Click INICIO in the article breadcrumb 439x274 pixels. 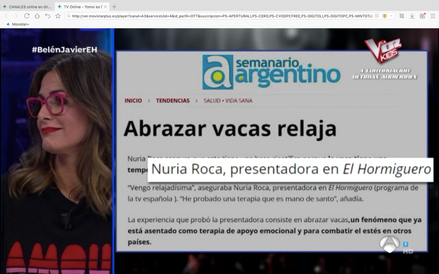[133, 101]
